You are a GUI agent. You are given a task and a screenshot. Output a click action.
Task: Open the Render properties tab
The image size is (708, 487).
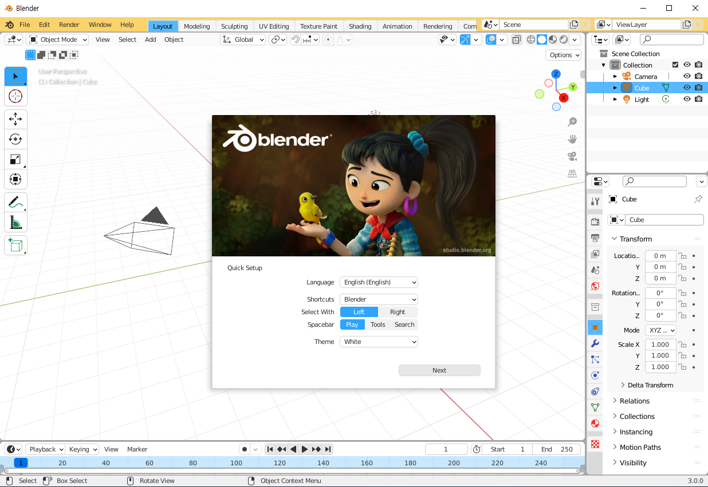(595, 221)
